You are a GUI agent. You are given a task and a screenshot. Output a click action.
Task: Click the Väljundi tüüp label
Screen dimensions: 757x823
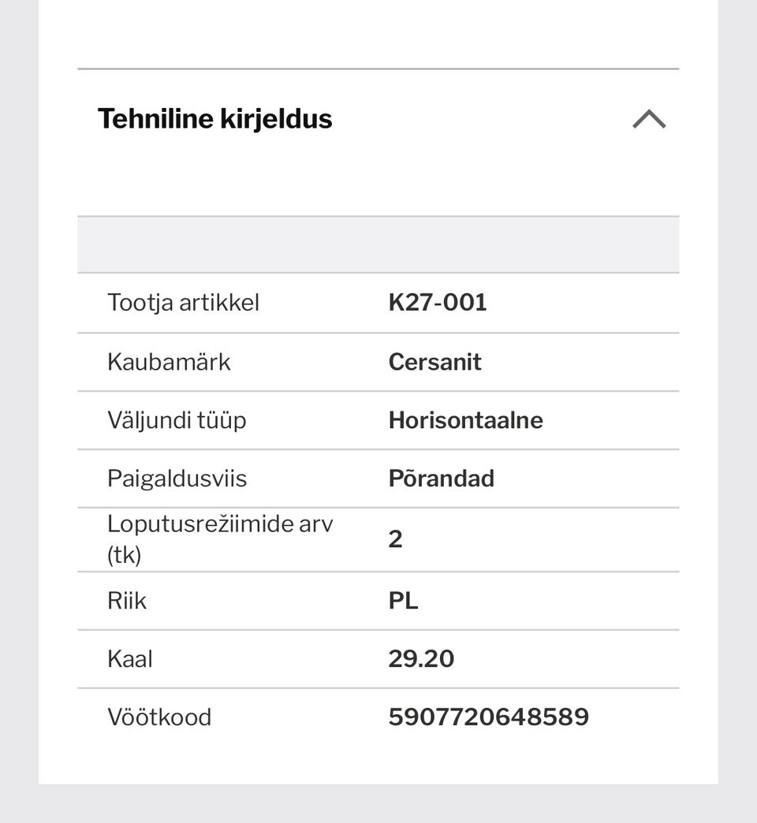[x=177, y=420]
